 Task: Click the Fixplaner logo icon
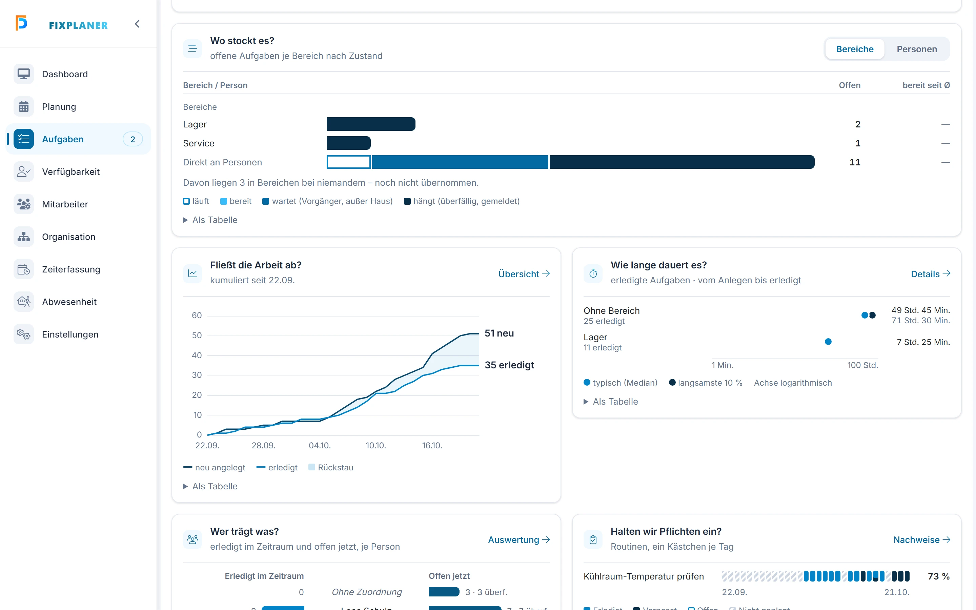coord(21,23)
